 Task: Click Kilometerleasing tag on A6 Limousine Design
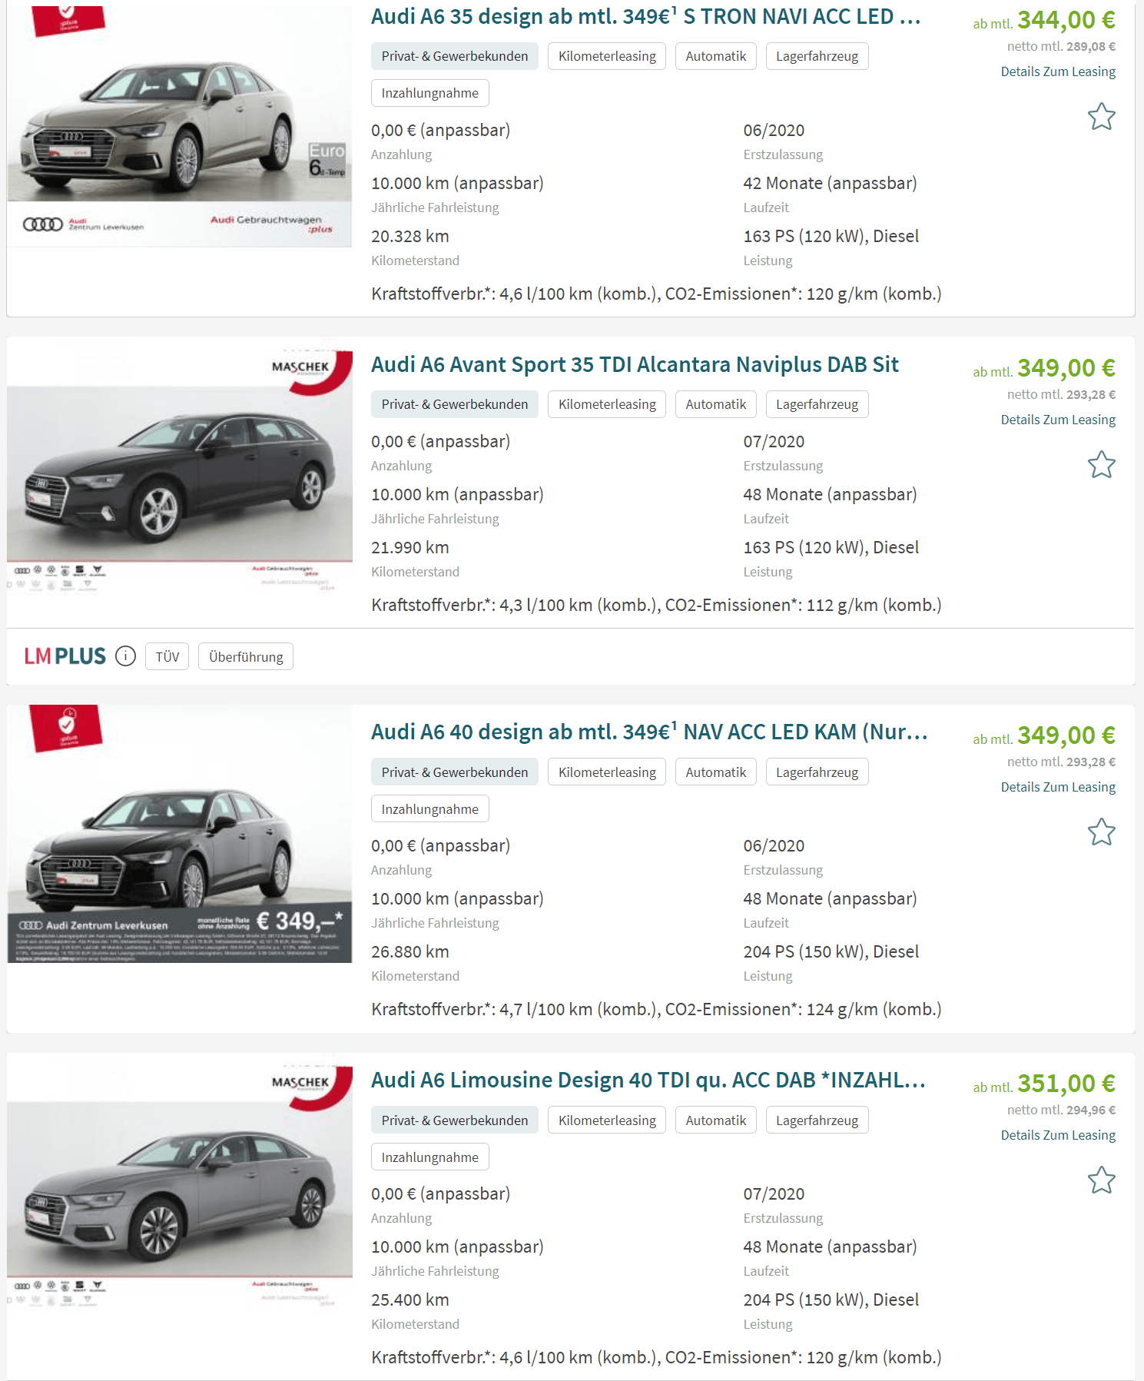(x=607, y=1120)
